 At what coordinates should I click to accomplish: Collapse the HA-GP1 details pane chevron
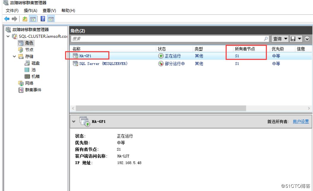74,121
